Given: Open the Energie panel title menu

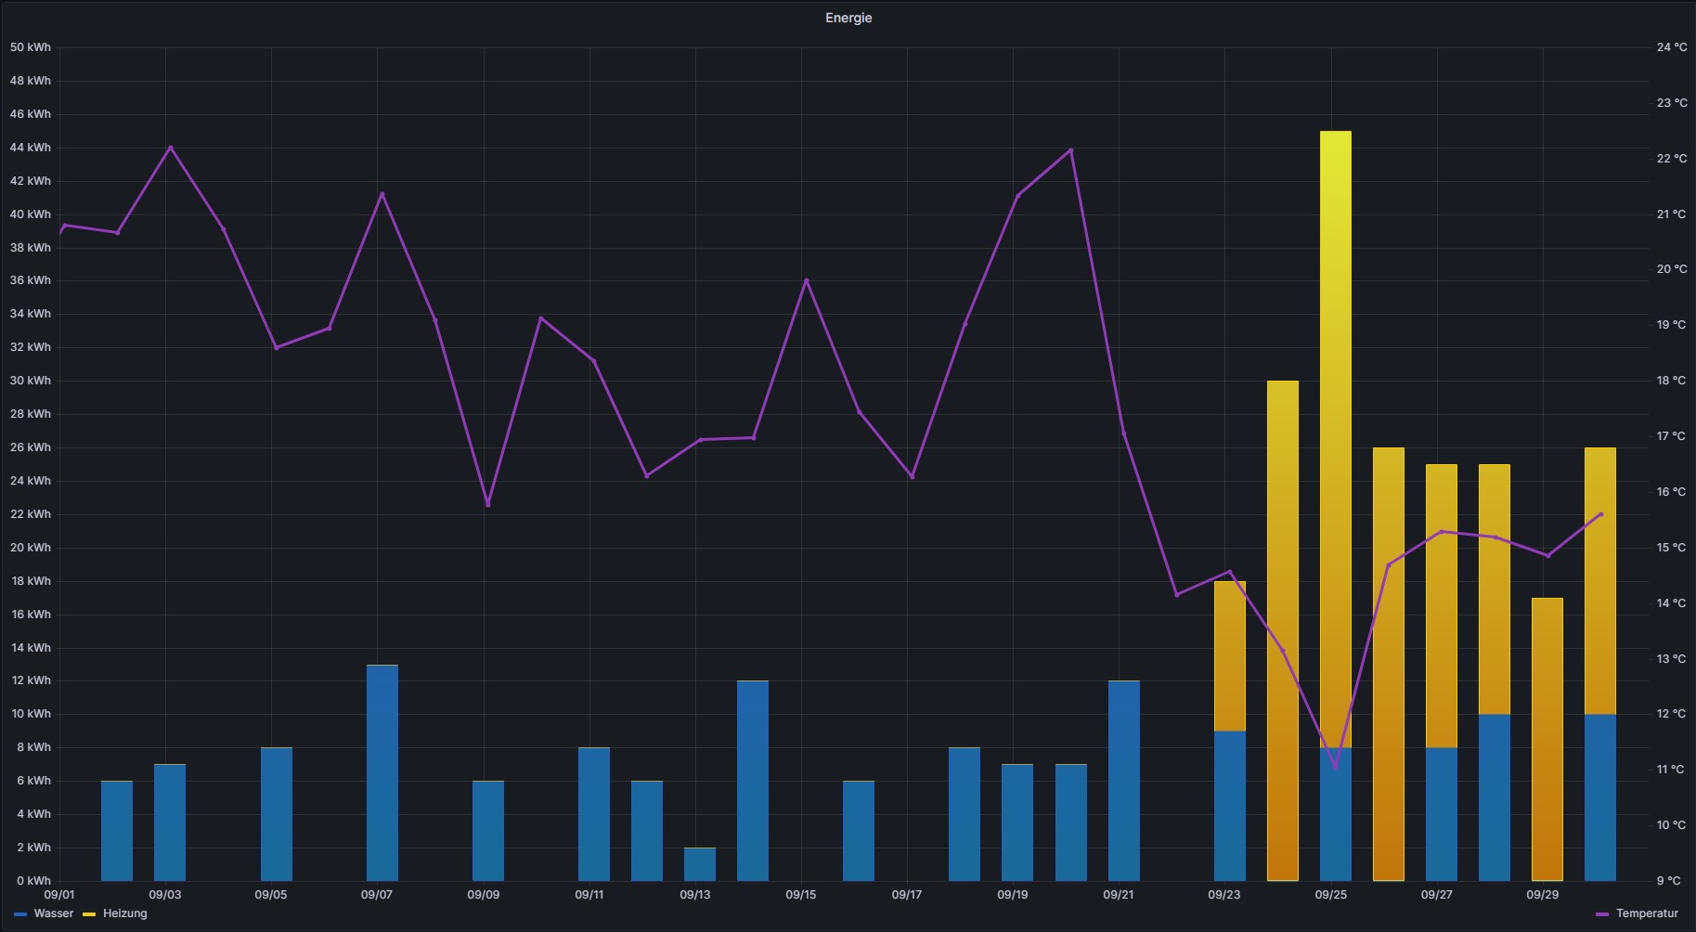Looking at the screenshot, I should 848,18.
